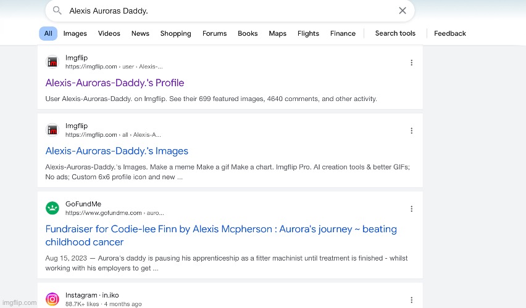This screenshot has width=526, height=308.
Task: Open Search tools
Action: point(395,33)
